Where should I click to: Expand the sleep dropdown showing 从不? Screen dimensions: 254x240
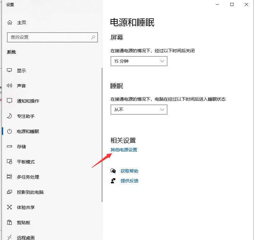click(x=139, y=110)
